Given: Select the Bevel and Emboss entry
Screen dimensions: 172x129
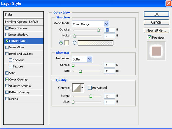Looking at the screenshot, I should pyautogui.click(x=23, y=54).
